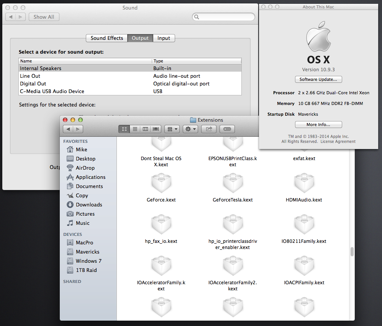The image size is (382, 326).
Task: Click the System Preferences search field
Action: [223, 17]
